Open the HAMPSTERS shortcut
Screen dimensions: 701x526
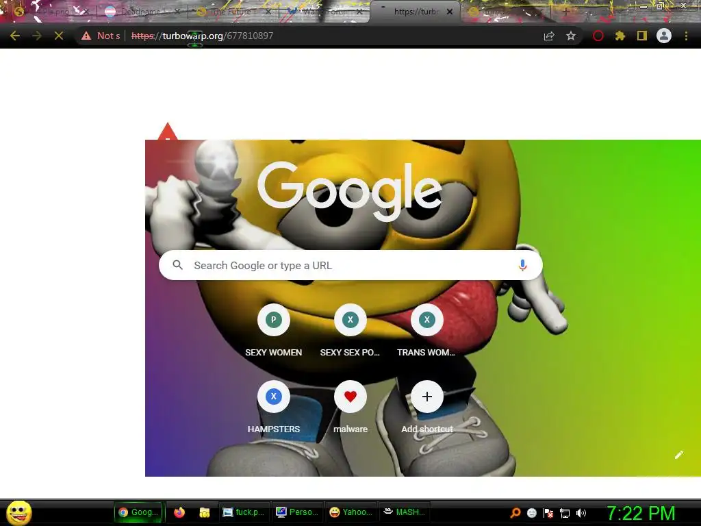click(274, 407)
